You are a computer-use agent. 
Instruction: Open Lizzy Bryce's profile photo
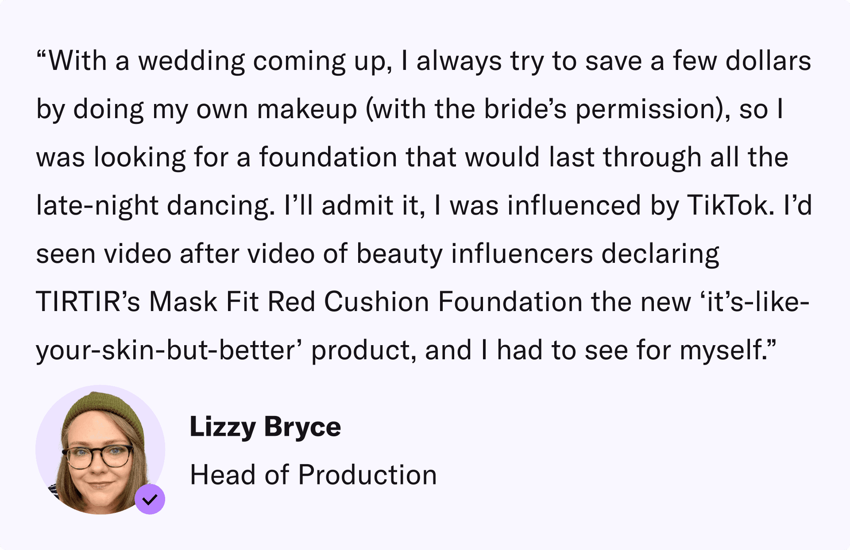[x=100, y=449]
